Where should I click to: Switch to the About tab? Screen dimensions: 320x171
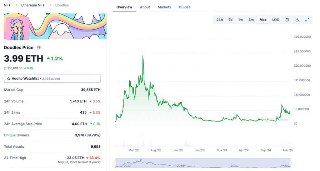(x=145, y=7)
